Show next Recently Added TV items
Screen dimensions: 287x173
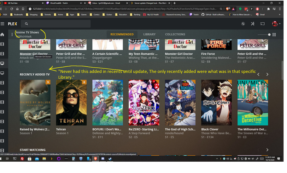pos(267,74)
